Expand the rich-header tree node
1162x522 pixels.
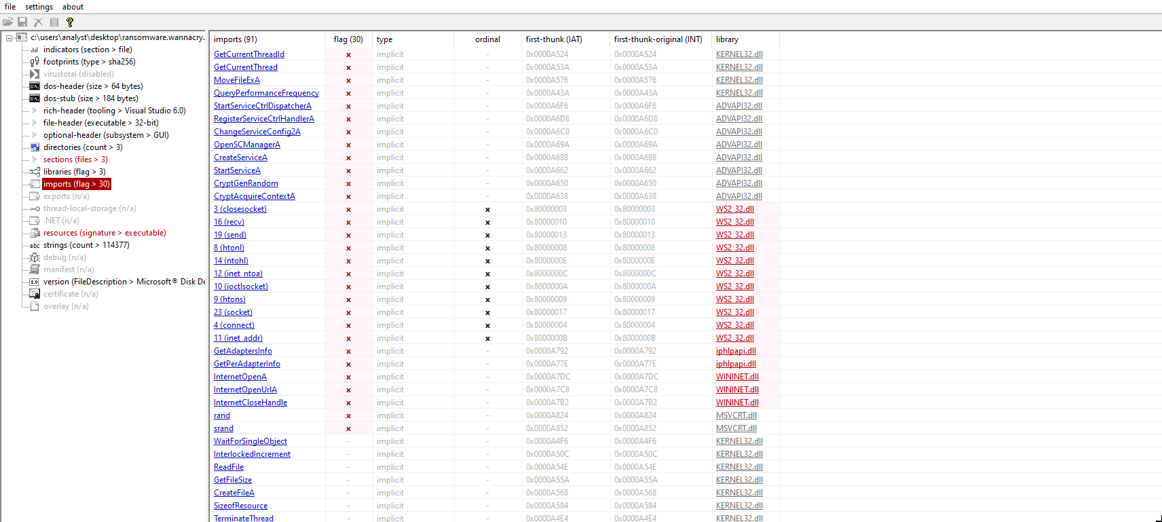(35, 111)
